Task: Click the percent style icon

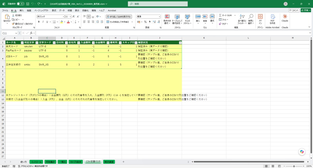Action: [145, 22]
